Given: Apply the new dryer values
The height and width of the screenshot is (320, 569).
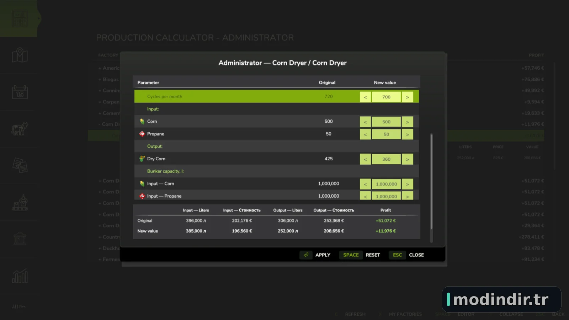Looking at the screenshot, I should [323, 255].
